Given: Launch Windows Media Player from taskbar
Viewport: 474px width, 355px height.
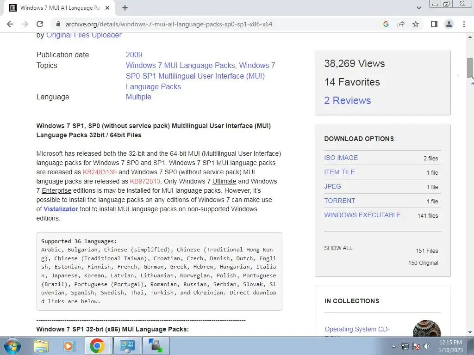Looking at the screenshot, I should (x=69, y=346).
